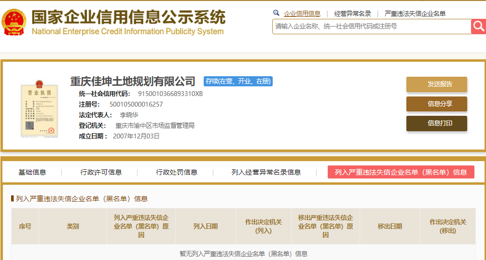
Task: Click the 序号 column header
Action: [25, 226]
